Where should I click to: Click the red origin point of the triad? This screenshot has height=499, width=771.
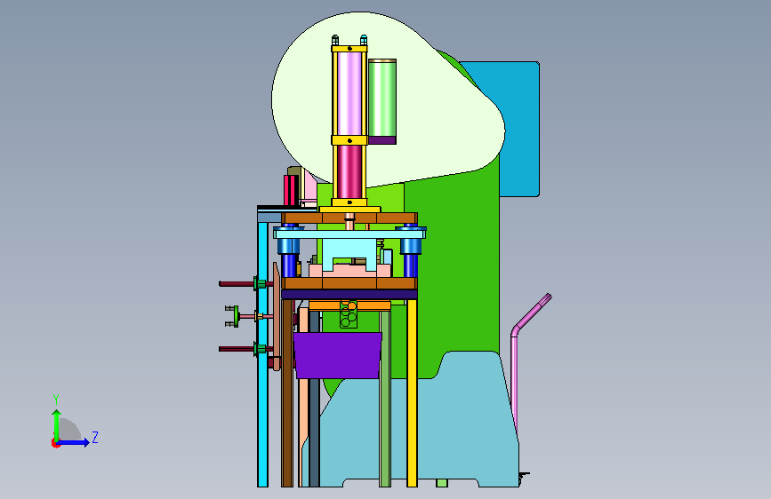click(x=55, y=443)
